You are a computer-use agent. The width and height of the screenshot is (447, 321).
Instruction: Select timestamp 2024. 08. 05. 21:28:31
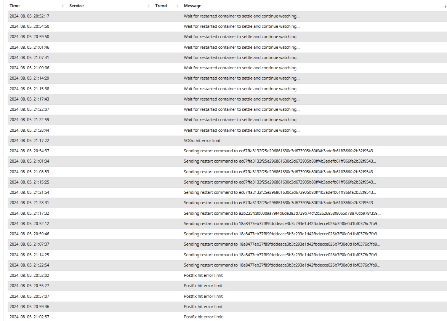29,203
